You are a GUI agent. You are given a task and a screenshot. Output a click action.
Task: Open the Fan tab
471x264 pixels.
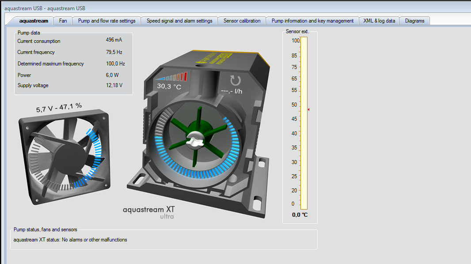tap(63, 21)
